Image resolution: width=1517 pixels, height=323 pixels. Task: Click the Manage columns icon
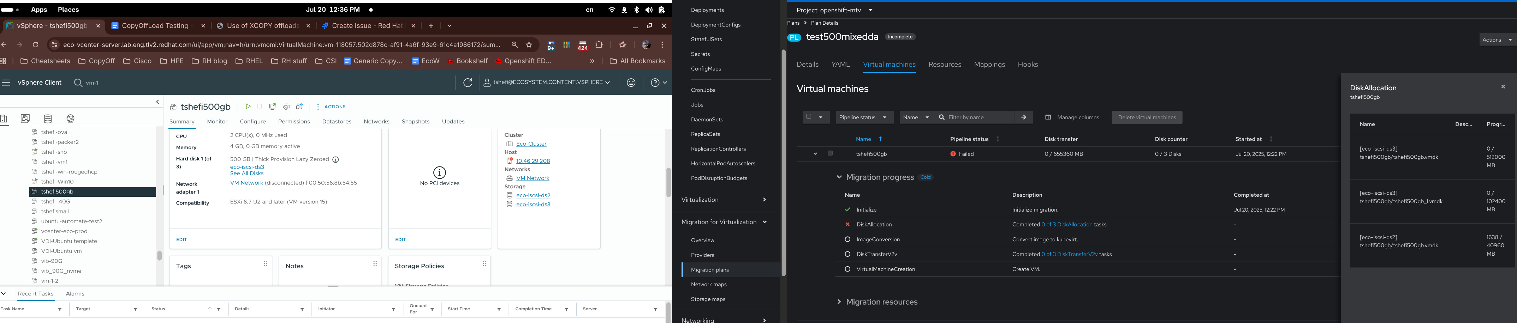[x=1048, y=118]
